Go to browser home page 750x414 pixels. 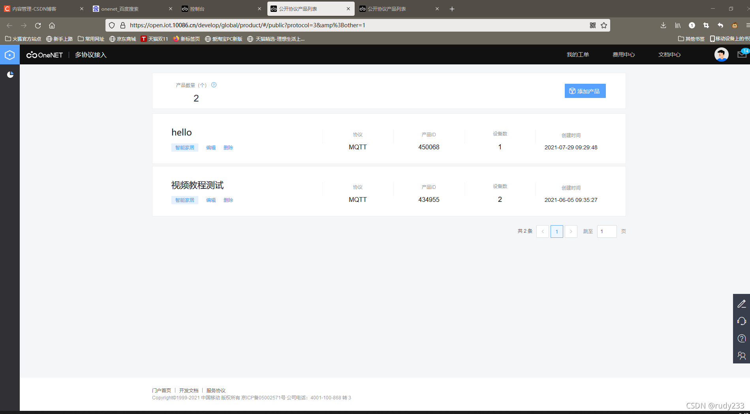52,25
